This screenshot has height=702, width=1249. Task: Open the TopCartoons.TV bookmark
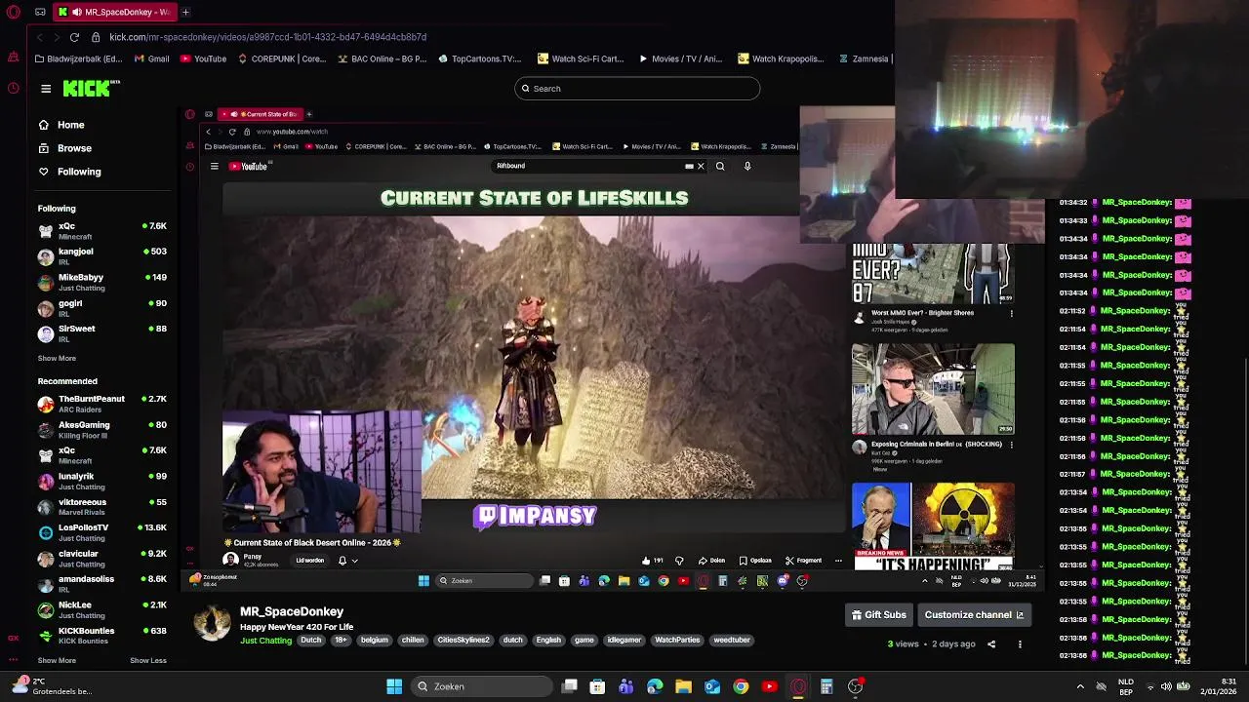(x=480, y=58)
